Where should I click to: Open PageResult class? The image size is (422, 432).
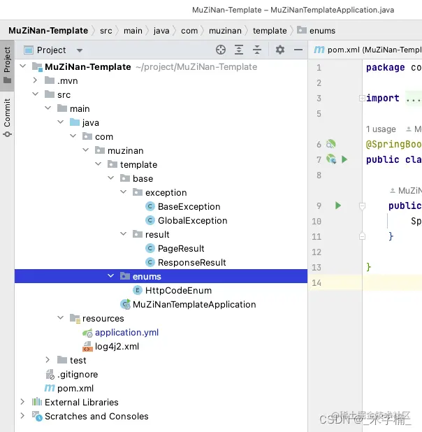(x=181, y=249)
